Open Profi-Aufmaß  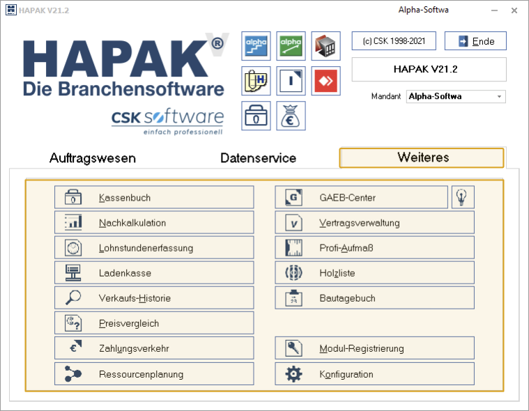tap(374, 248)
